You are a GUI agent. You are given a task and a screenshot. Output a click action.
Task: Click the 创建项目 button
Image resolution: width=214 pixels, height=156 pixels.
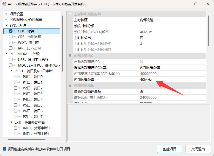170,149
